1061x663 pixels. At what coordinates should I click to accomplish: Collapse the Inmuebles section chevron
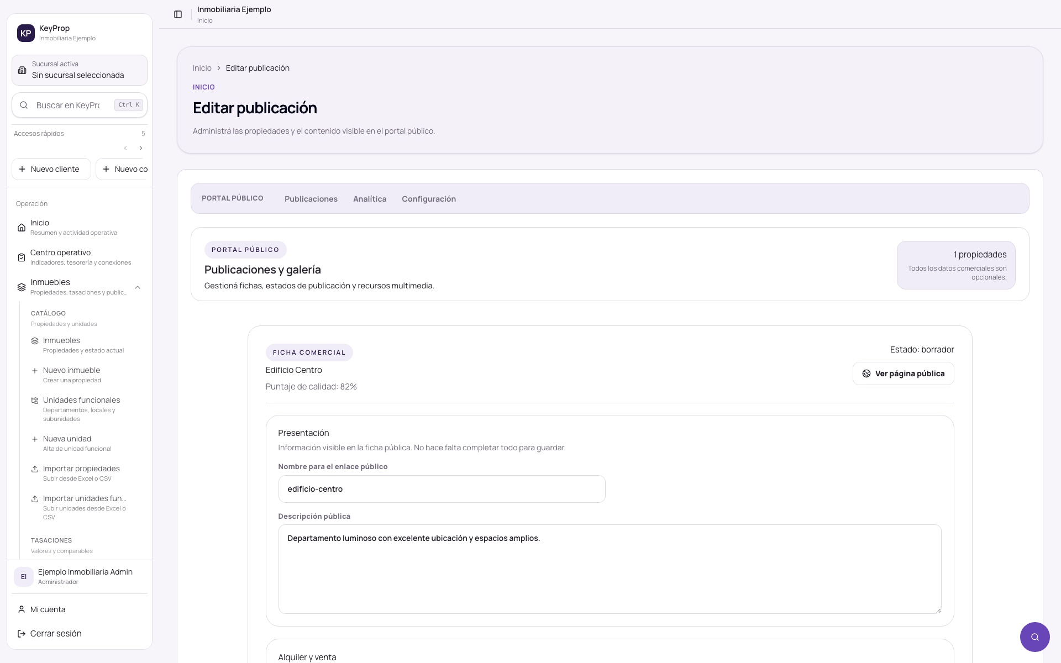click(138, 287)
